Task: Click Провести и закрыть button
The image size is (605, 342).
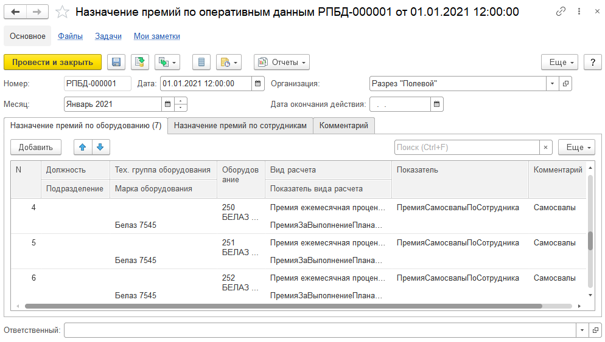Action: click(52, 62)
